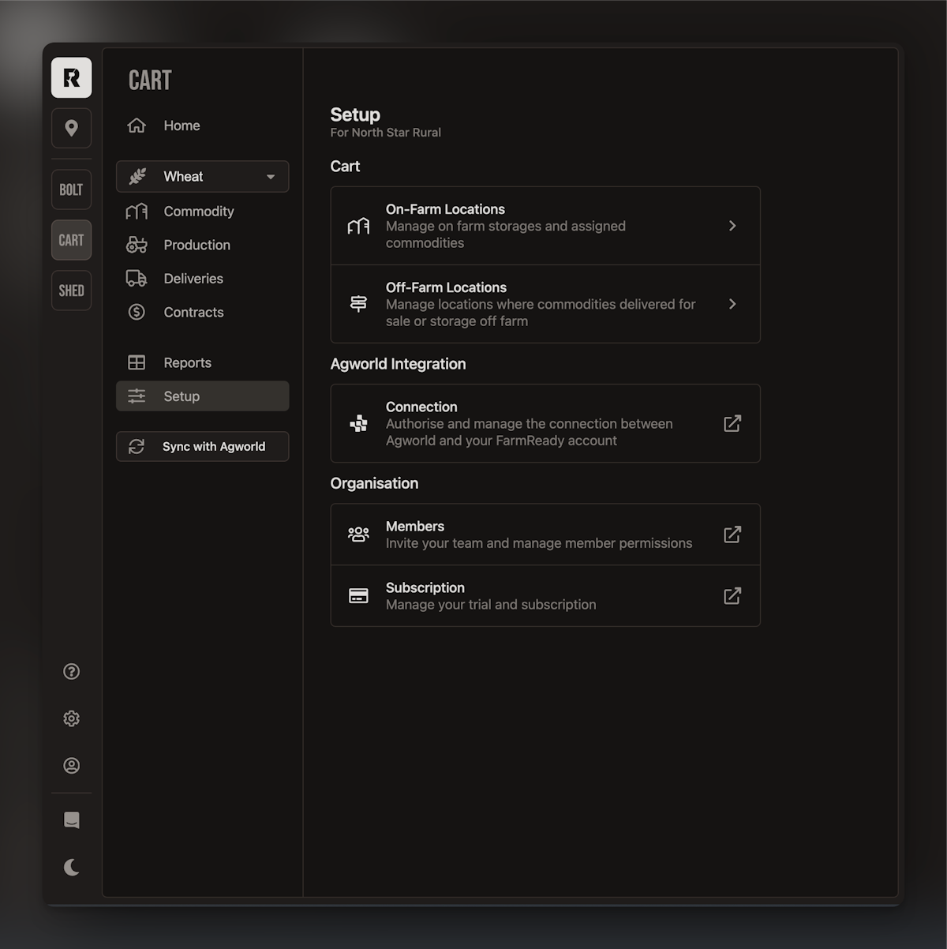
Task: Open the Deliveries menu item
Action: click(193, 279)
